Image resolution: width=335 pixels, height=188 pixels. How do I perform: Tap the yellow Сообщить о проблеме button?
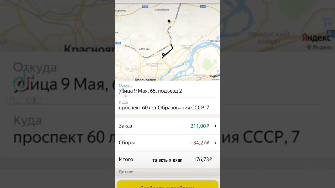tap(167, 184)
